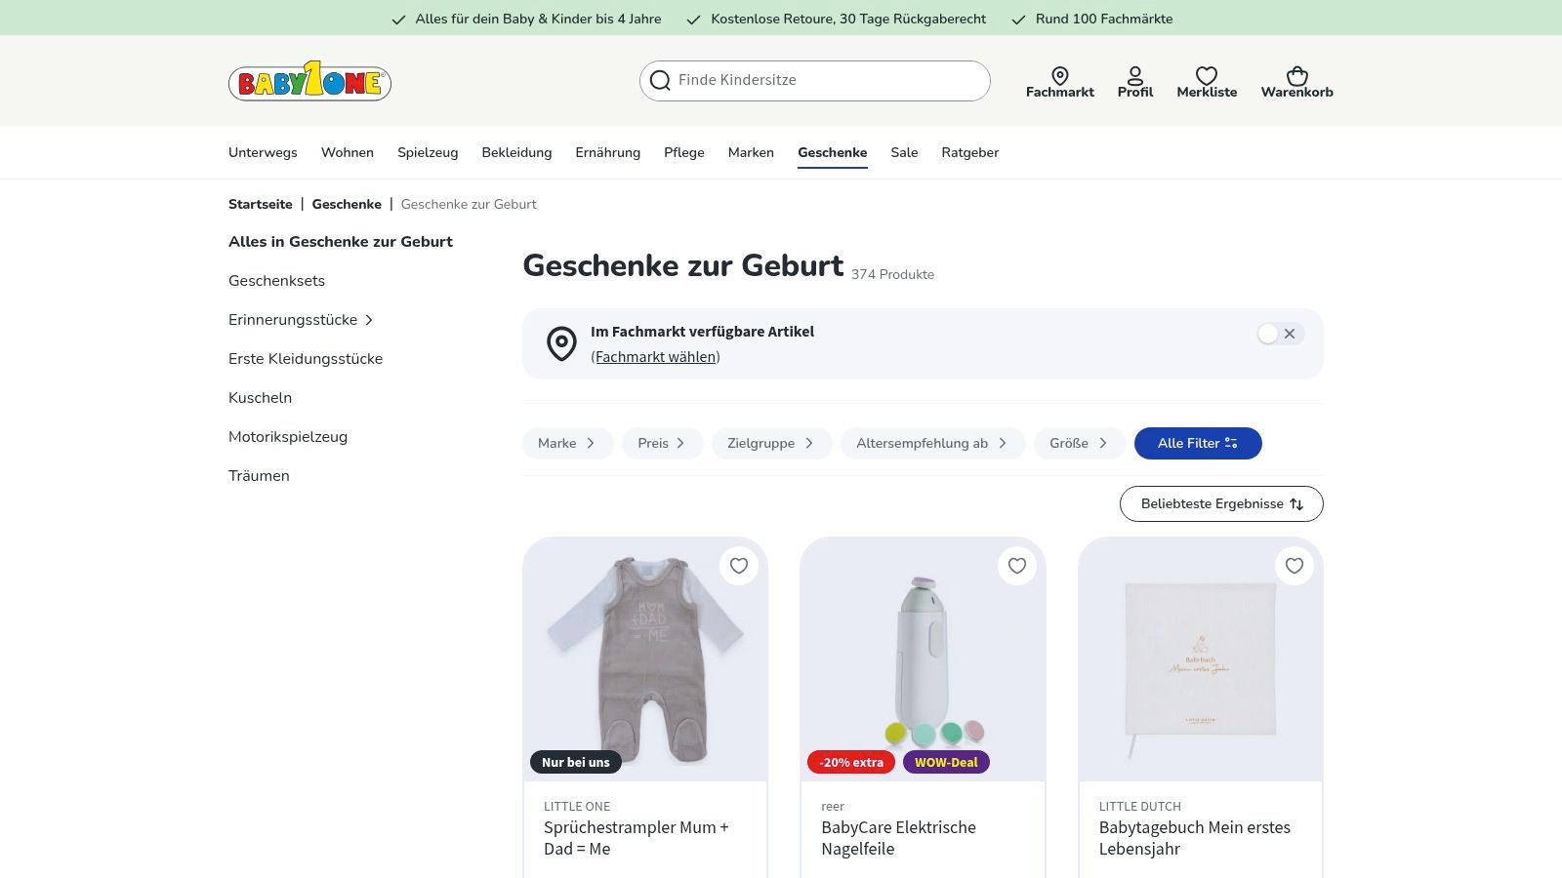
Task: Open the Altersempfehlung ab filter
Action: pyautogui.click(x=932, y=443)
